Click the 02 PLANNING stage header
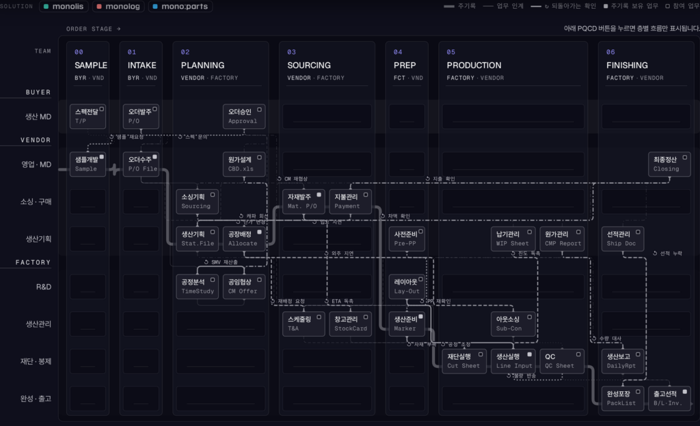The width and height of the screenshot is (700, 426). pyautogui.click(x=221, y=65)
